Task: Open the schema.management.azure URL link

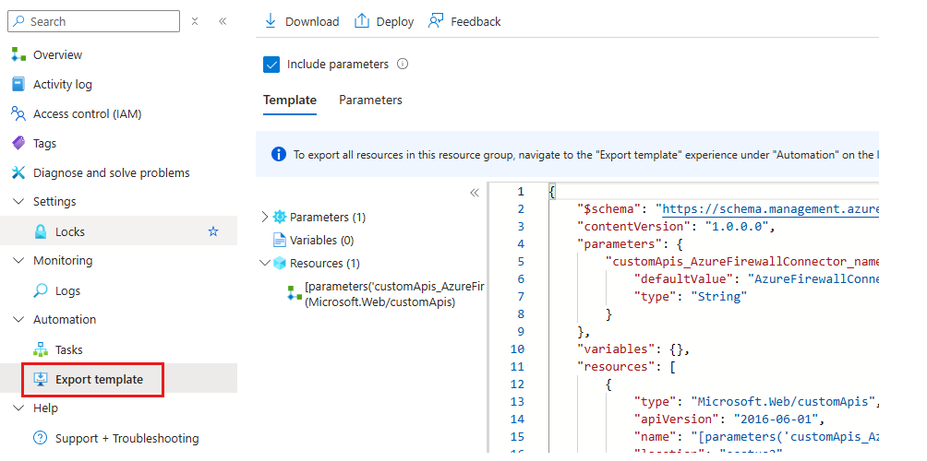Action: [x=770, y=209]
